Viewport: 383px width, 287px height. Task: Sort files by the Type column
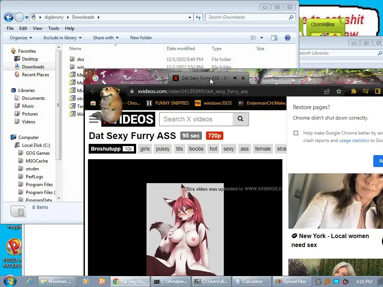click(x=217, y=48)
